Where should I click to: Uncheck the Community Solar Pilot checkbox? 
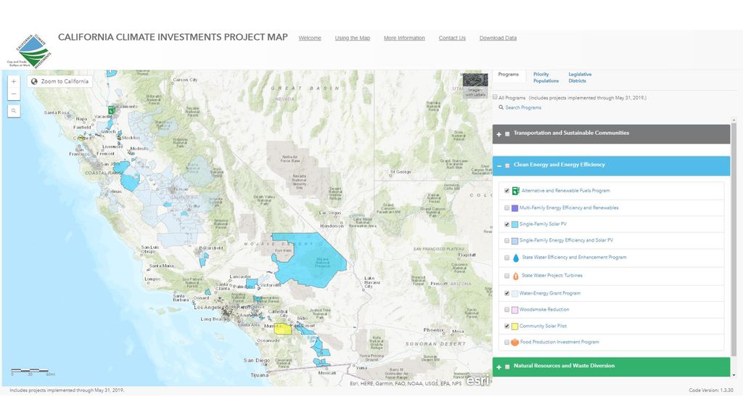pos(506,327)
